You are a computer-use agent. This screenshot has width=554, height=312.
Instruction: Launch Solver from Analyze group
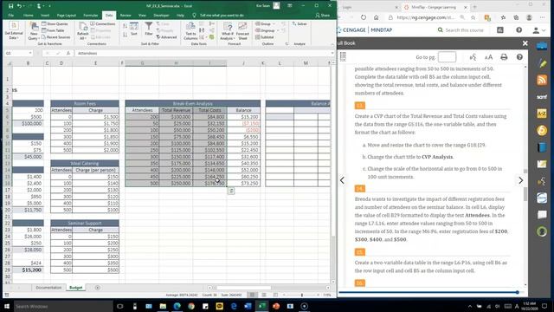(x=300, y=23)
